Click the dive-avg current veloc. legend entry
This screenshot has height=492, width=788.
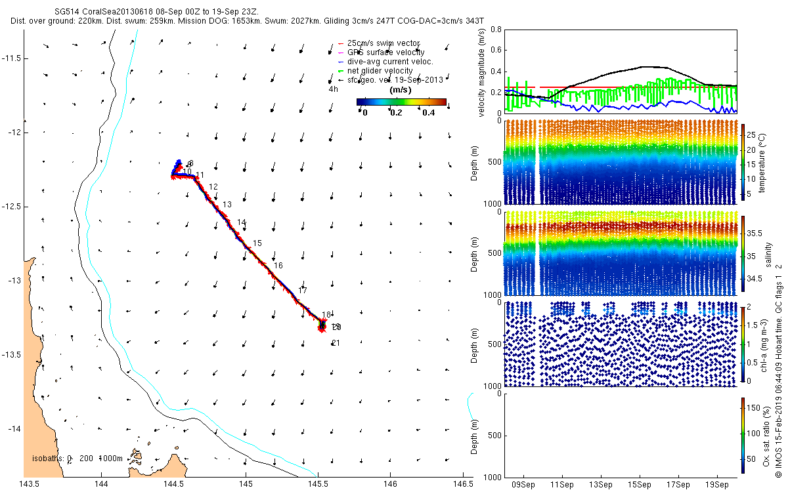(380, 62)
